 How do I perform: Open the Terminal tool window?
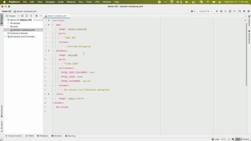click(56, 136)
